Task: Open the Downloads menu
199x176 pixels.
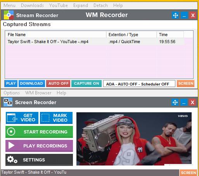Action: [x=32, y=5]
